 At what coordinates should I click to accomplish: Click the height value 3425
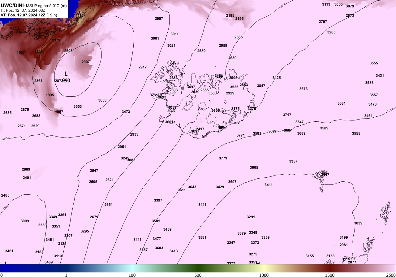pyautogui.click(x=277, y=78)
